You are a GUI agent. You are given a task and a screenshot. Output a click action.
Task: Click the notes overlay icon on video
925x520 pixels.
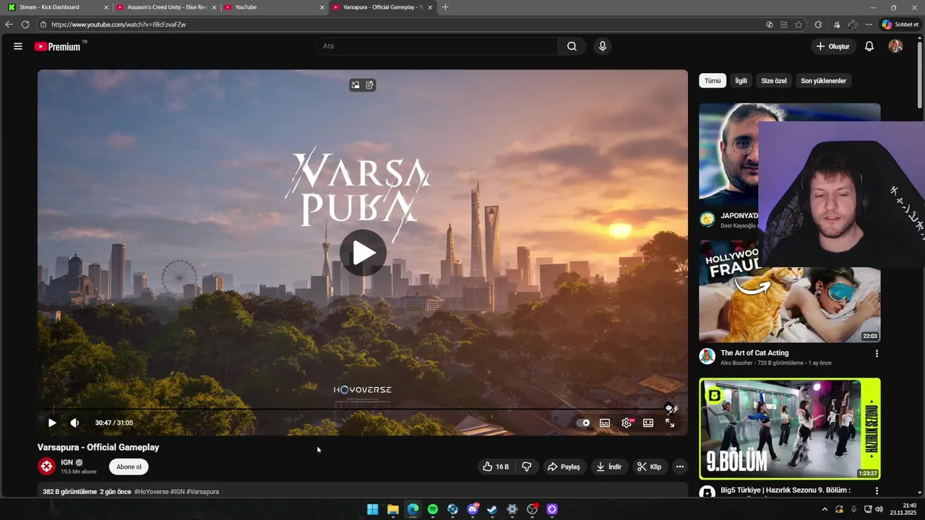[x=370, y=85]
